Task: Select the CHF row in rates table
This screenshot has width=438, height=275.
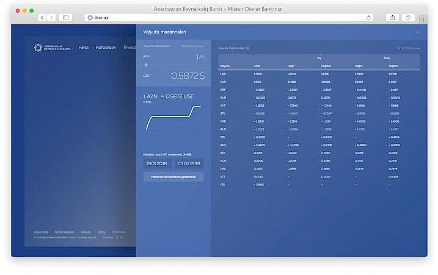Action: 319,105
